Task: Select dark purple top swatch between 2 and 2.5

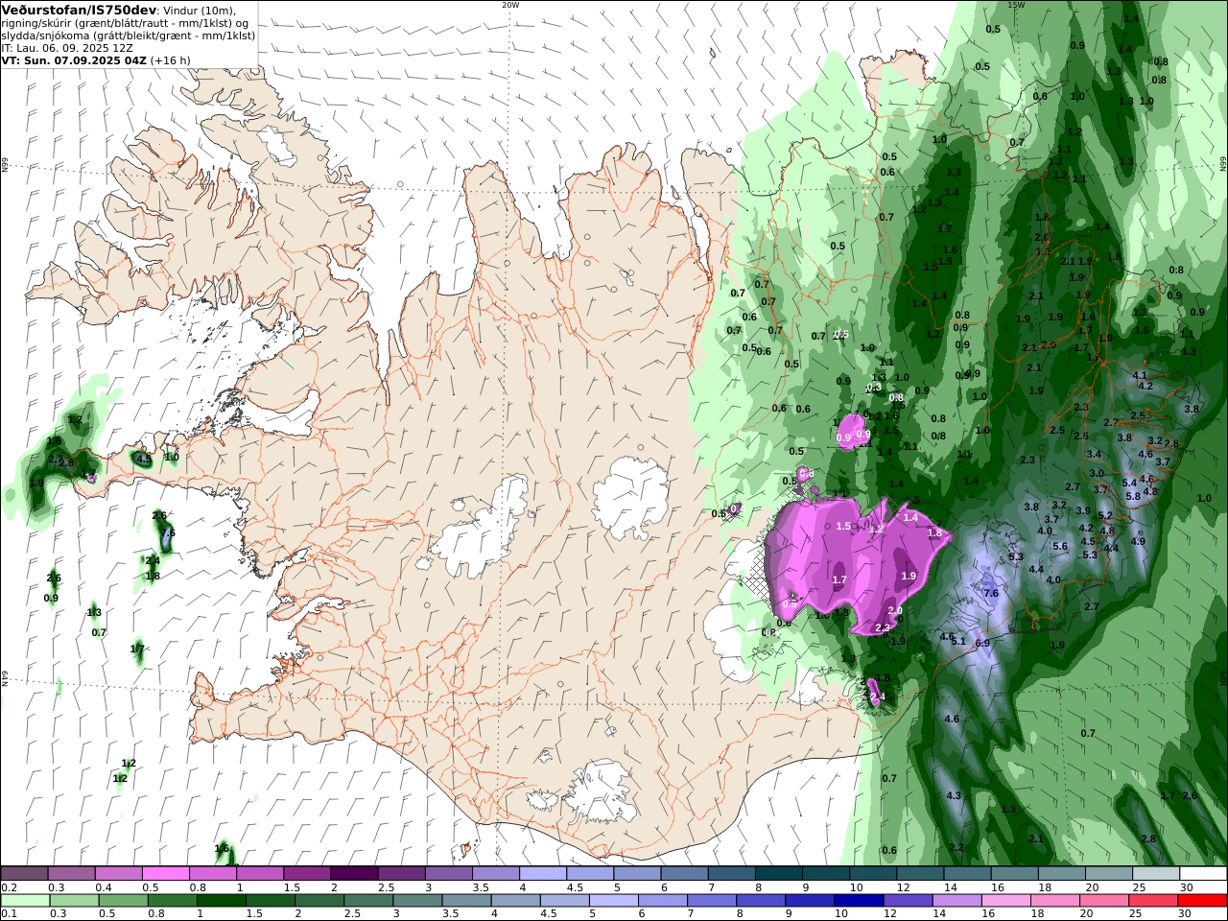Action: 354,873
